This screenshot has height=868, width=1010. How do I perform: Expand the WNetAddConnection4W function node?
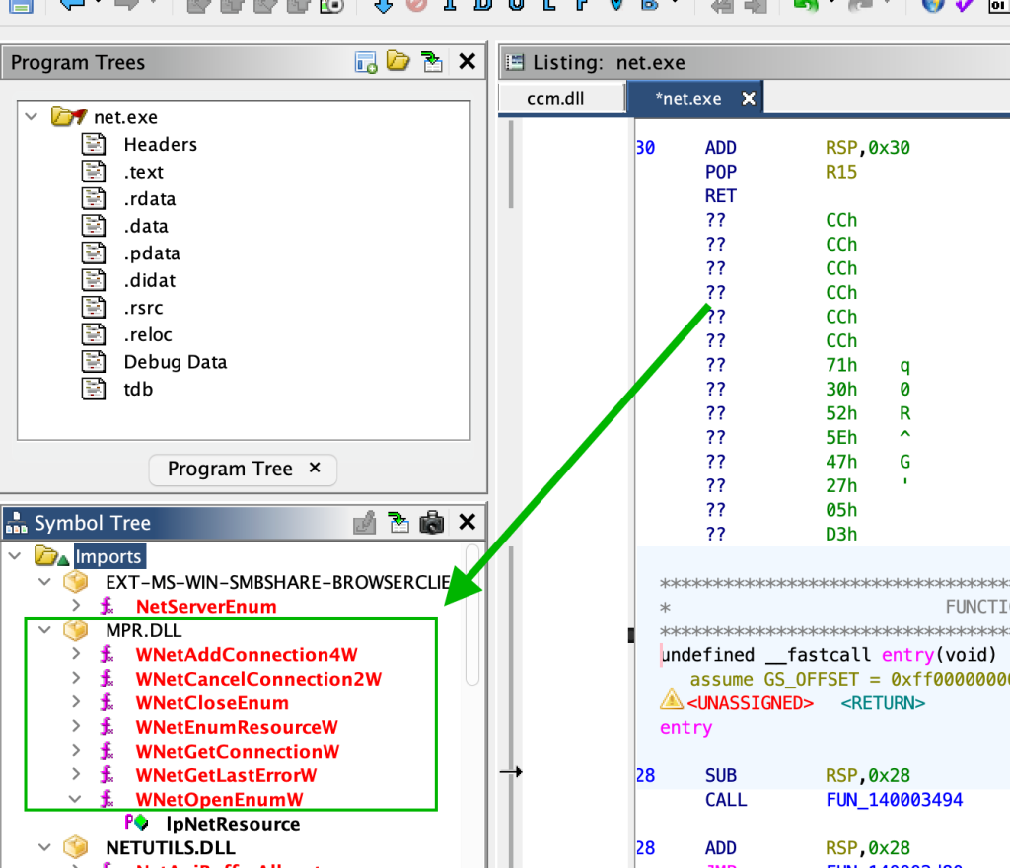76,655
